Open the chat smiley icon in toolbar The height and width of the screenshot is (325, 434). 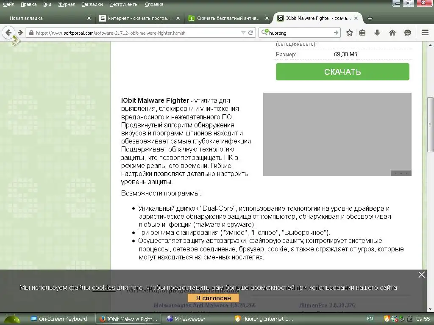[x=407, y=33]
